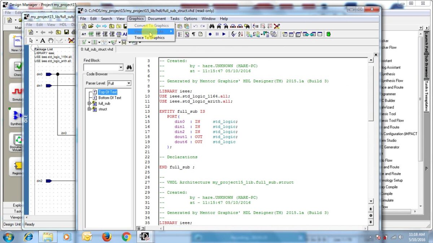This screenshot has height=243, width=433.
Task: Click the 'END full_sub ;' code line
Action: click(x=177, y=167)
